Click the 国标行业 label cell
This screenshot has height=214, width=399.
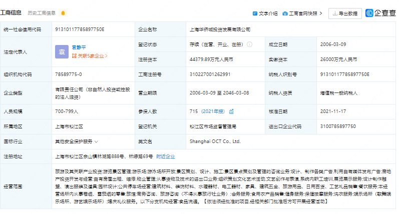26,141
